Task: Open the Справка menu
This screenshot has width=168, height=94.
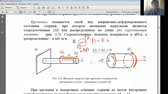Action: pos(36,4)
